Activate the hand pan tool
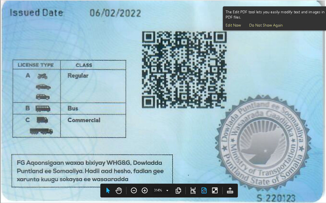Image resolution: width=326 pixels, height=203 pixels. pyautogui.click(x=119, y=190)
